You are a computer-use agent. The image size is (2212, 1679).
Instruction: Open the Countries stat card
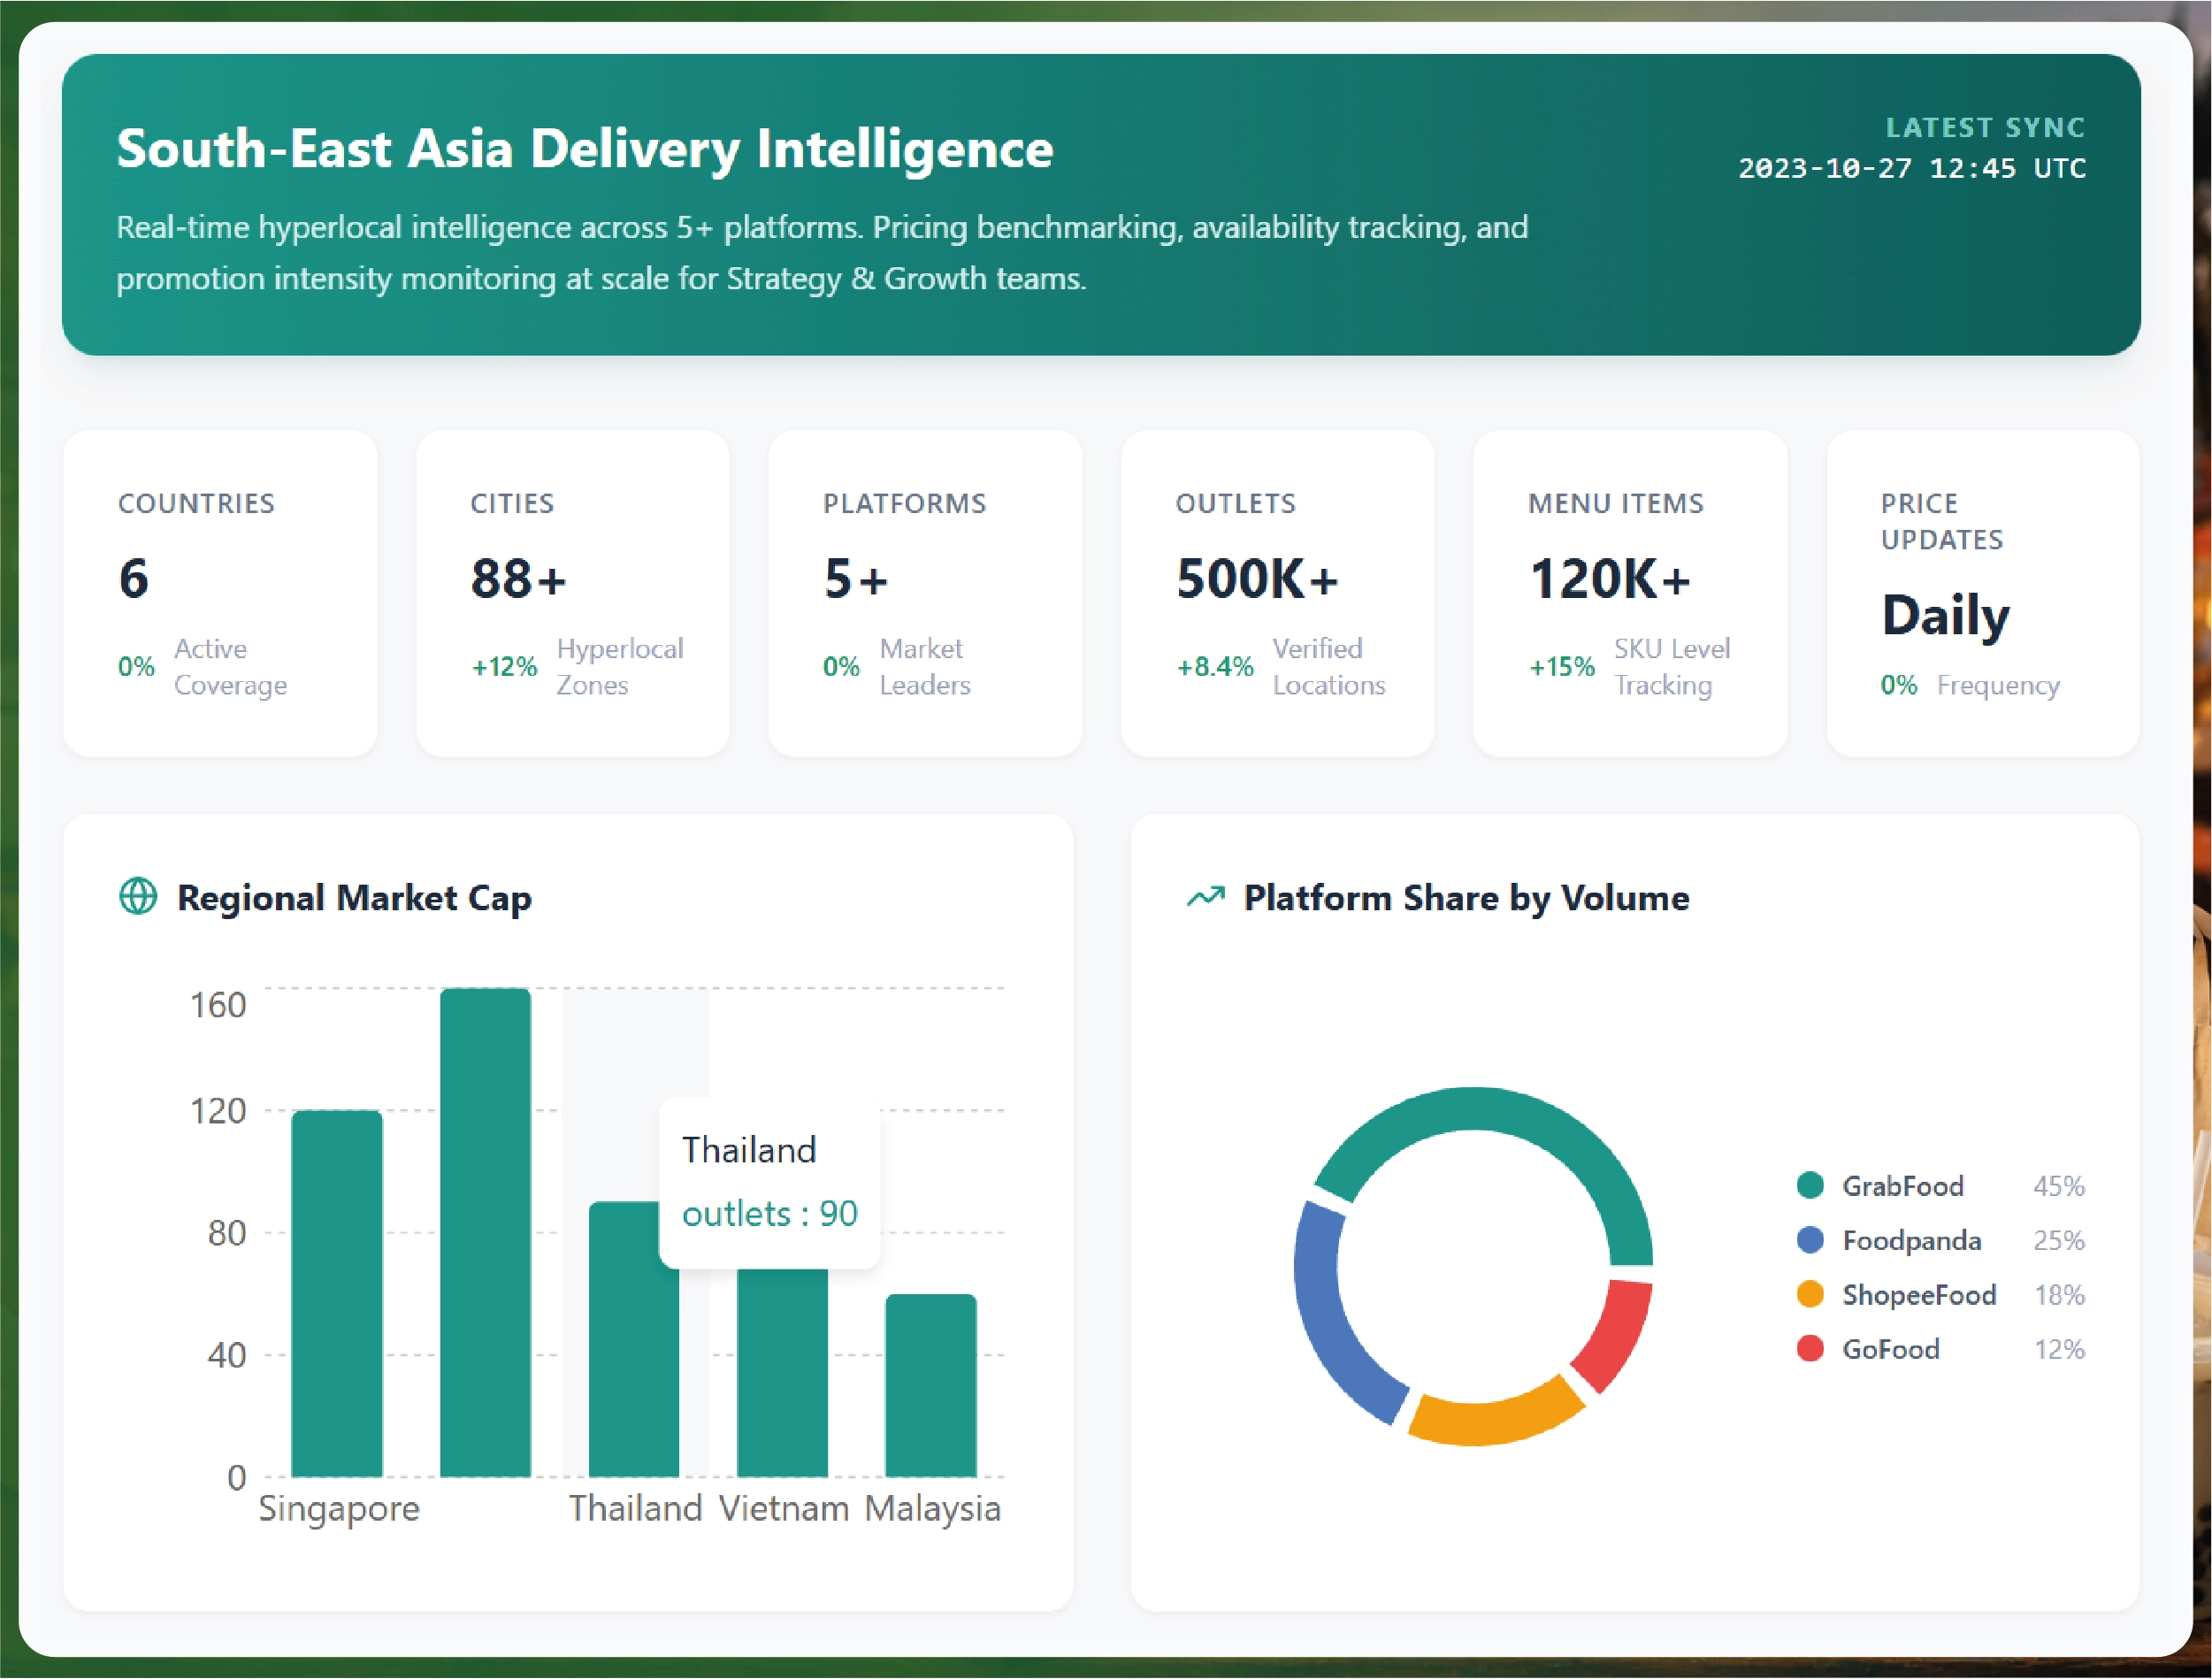[220, 593]
